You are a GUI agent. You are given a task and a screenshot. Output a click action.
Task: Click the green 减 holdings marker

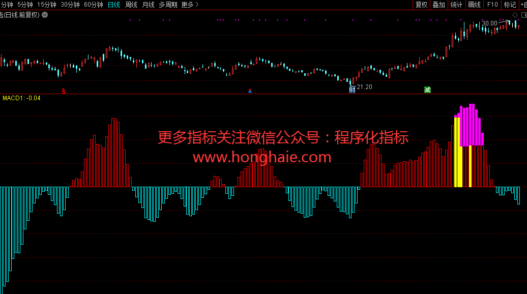[x=427, y=90]
